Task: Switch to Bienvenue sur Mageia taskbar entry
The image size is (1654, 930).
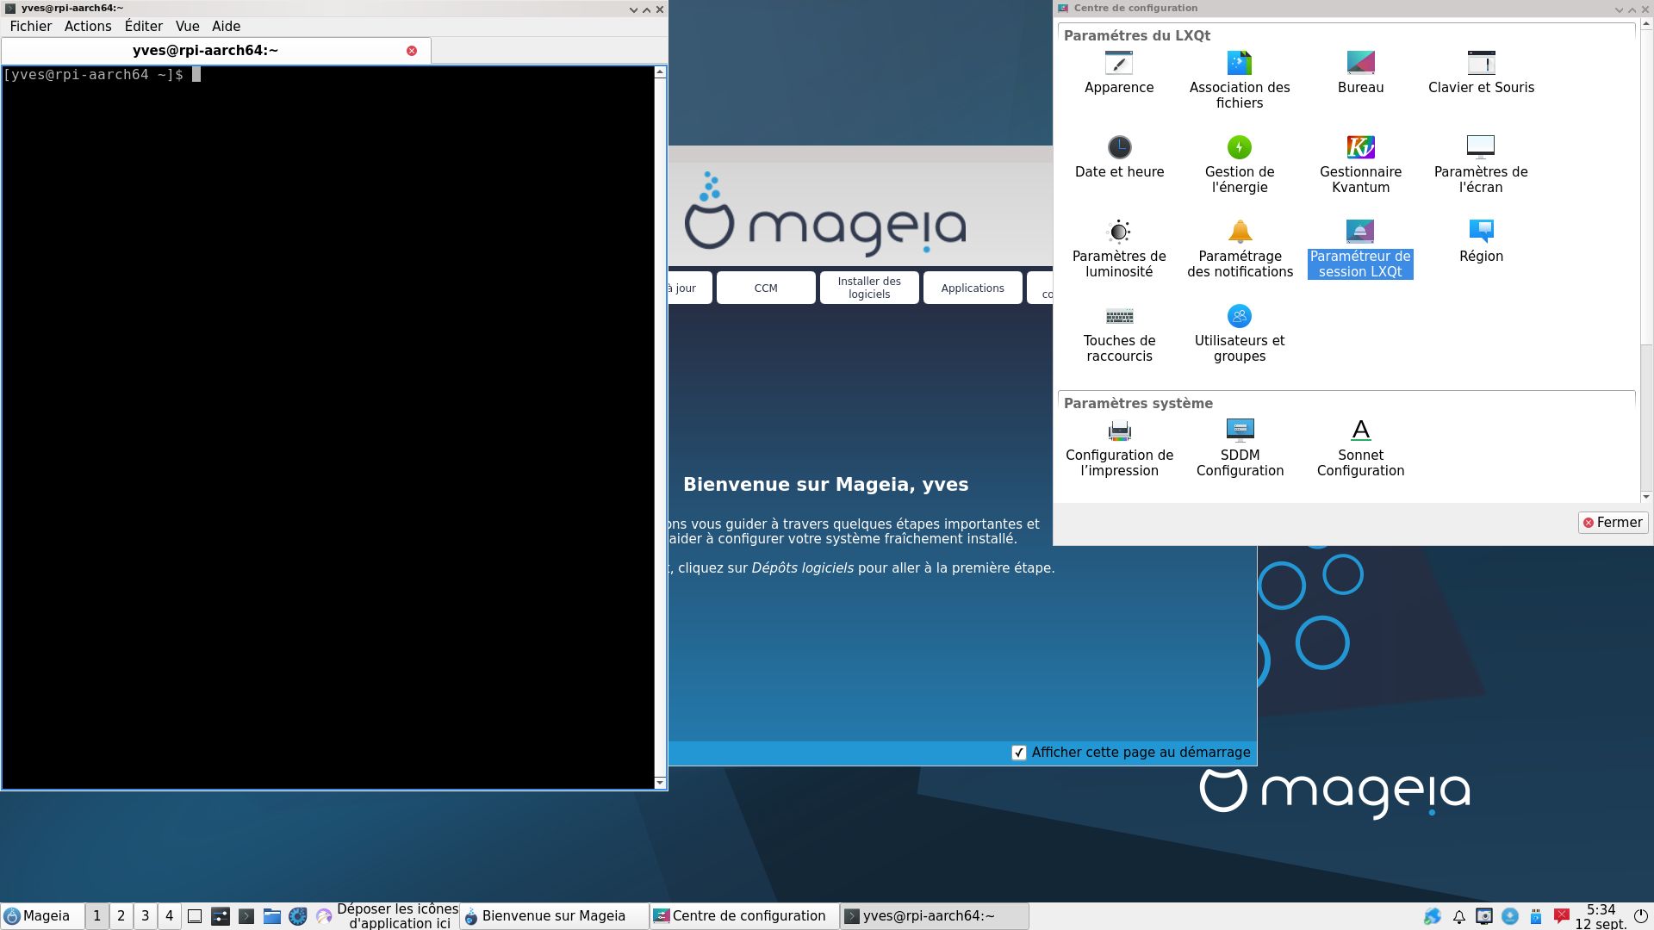Action: (x=553, y=916)
